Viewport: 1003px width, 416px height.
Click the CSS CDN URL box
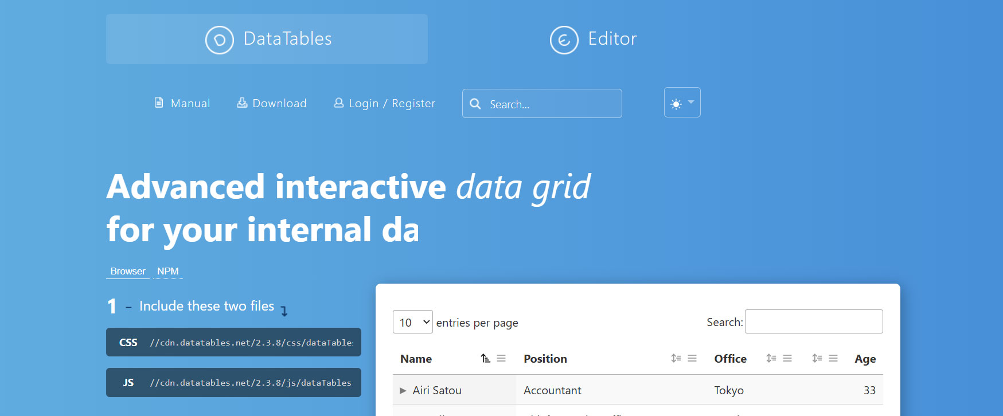[233, 342]
